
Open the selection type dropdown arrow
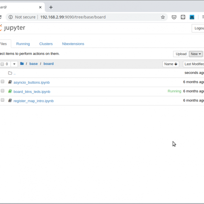(14, 64)
